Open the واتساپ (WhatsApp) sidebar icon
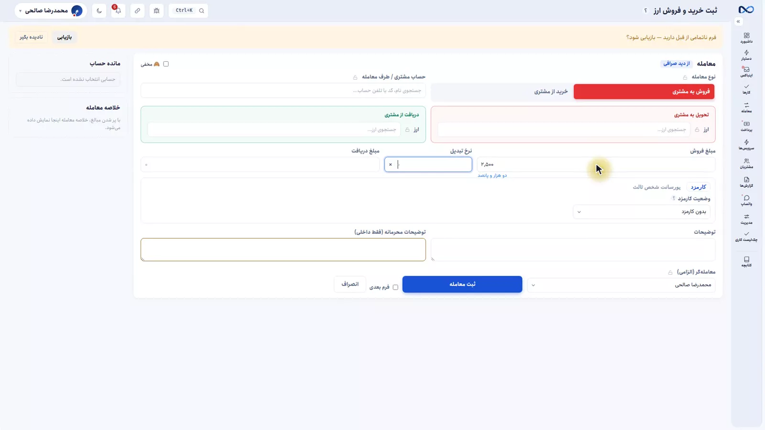This screenshot has height=430, width=765. coord(746,201)
